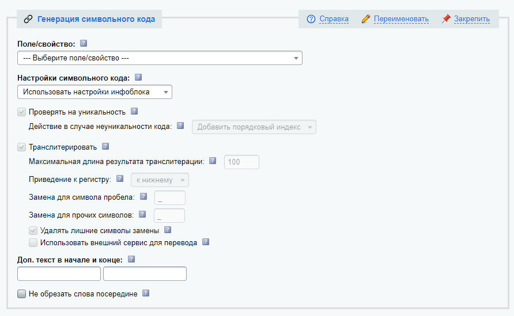
Task: Click the pin icon next to Закрепить
Action: coord(446,19)
